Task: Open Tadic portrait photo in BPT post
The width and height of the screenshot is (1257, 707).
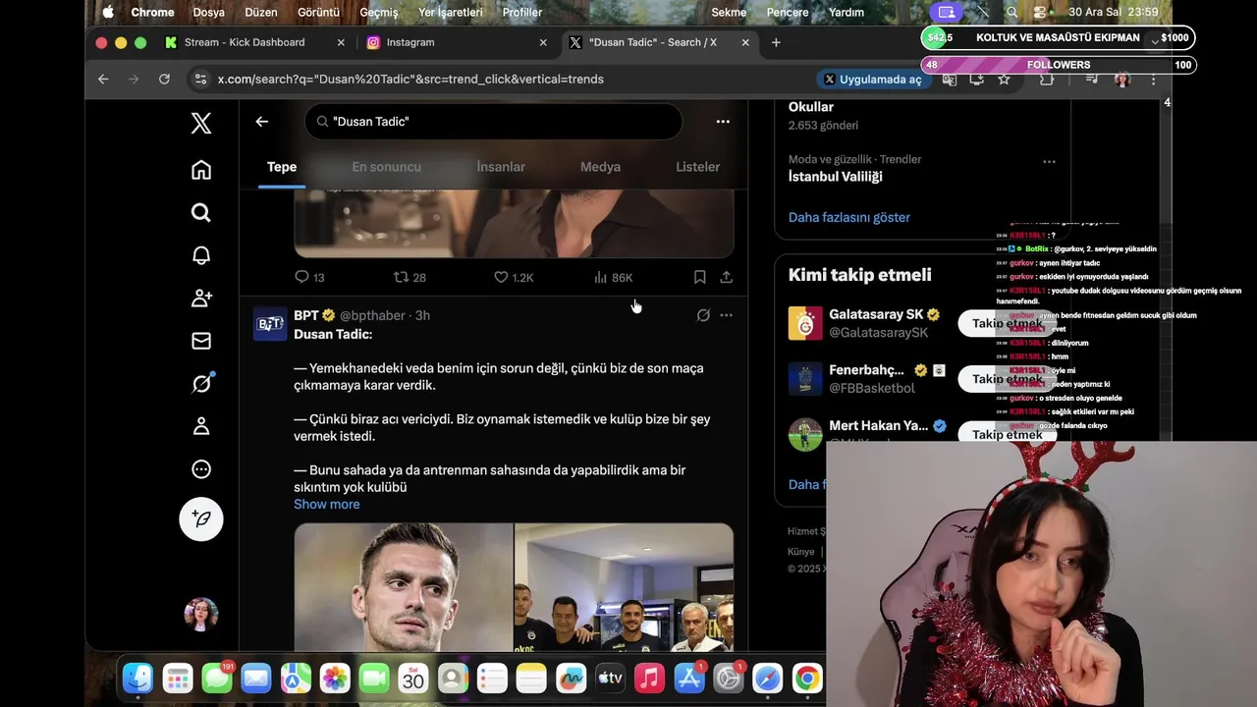Action: [x=404, y=587]
